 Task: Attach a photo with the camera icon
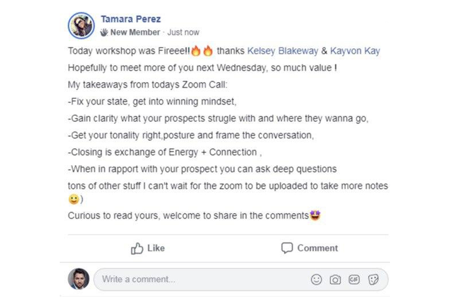click(x=335, y=280)
